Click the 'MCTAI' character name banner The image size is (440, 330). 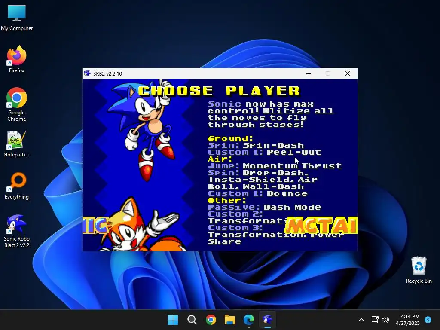tap(321, 225)
